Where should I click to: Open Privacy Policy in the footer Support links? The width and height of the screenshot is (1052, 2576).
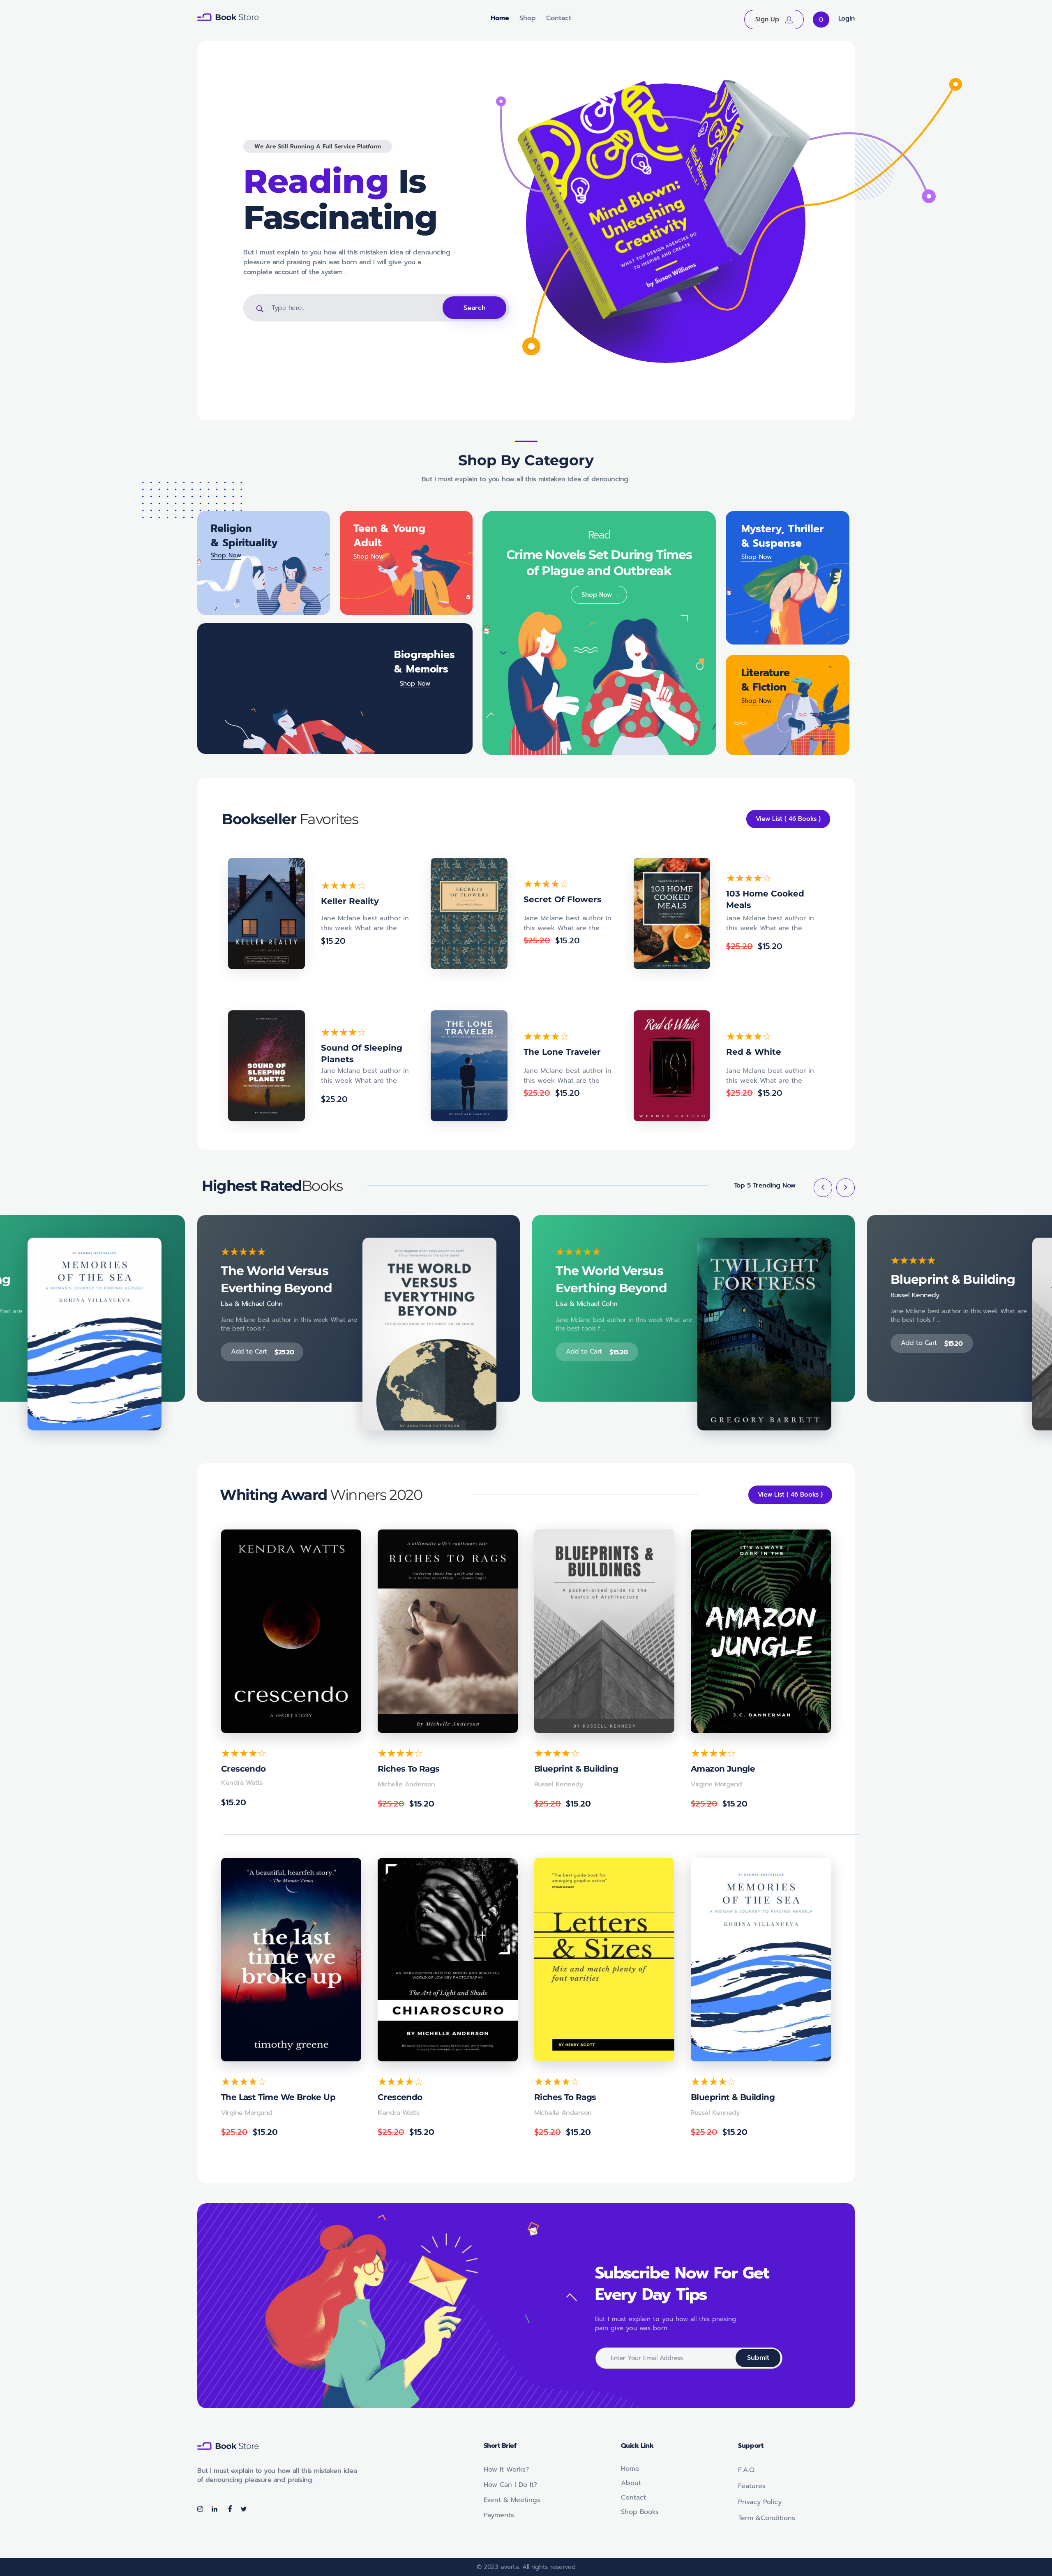759,2501
